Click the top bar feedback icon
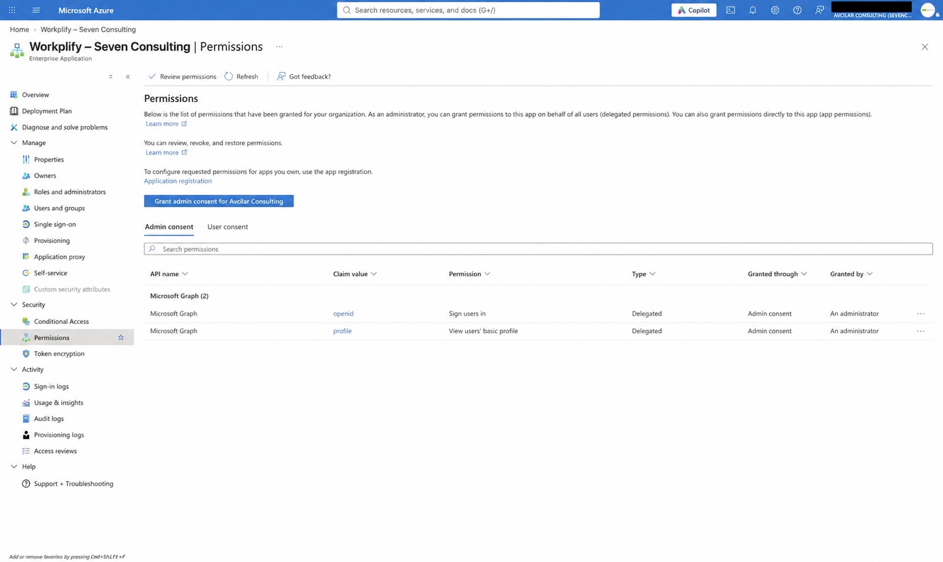 (819, 10)
